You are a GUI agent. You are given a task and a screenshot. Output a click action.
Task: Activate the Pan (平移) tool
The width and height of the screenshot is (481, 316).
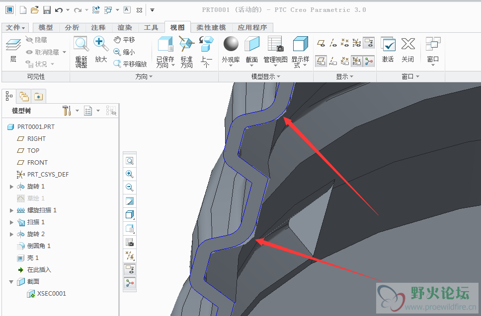[x=124, y=40]
